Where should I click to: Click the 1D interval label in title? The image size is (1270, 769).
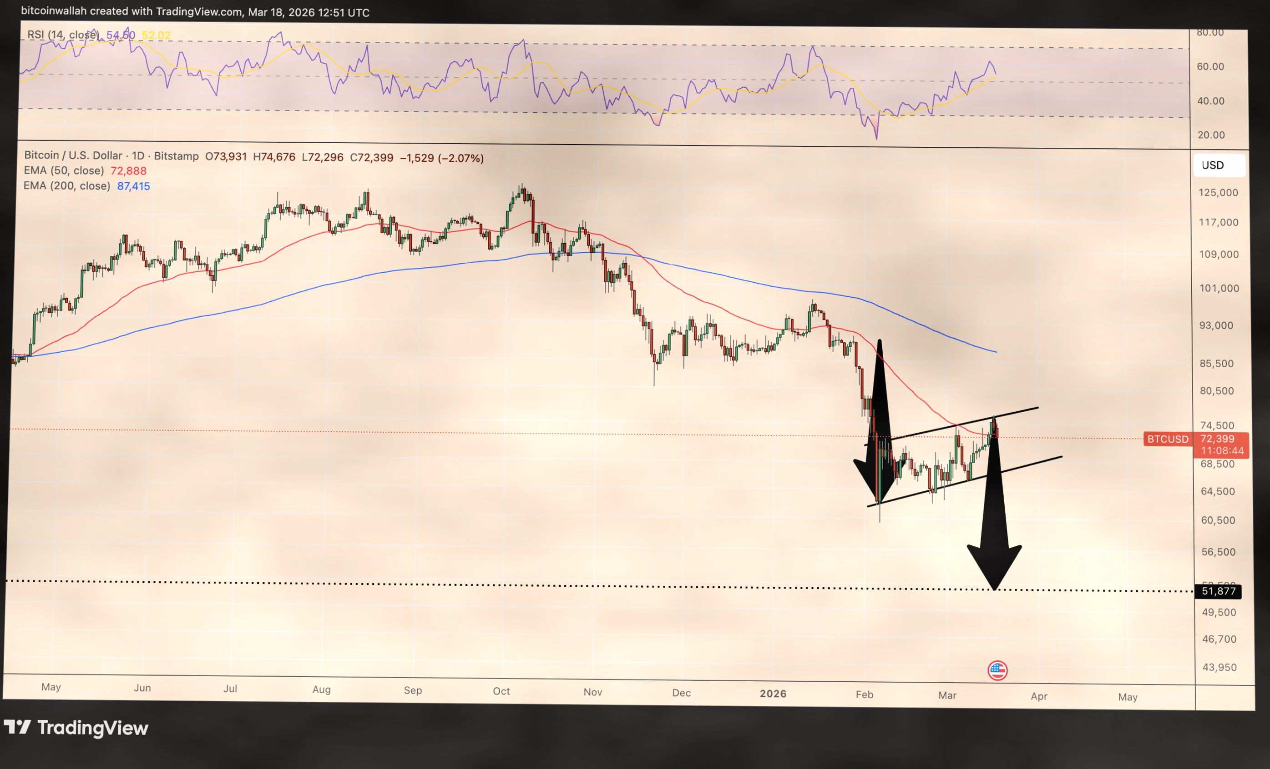(x=137, y=156)
